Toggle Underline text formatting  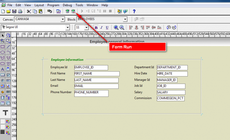click(107, 28)
